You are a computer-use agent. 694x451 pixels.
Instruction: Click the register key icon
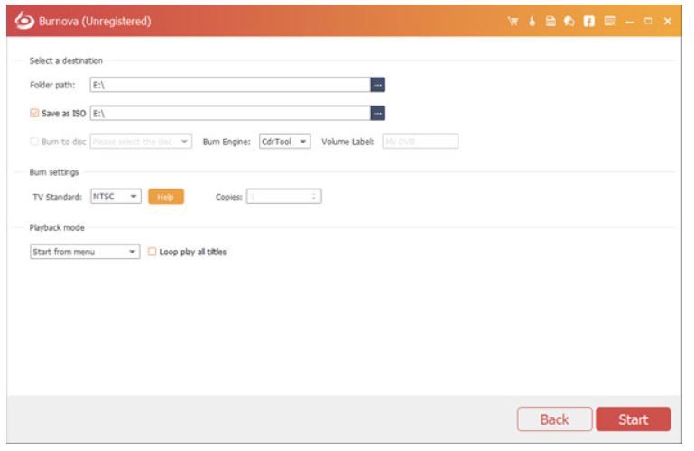tap(532, 21)
